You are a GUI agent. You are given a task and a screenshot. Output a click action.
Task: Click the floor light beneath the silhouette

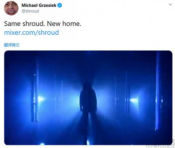tap(88, 143)
